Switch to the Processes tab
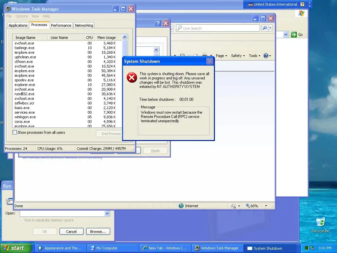 click(39, 25)
